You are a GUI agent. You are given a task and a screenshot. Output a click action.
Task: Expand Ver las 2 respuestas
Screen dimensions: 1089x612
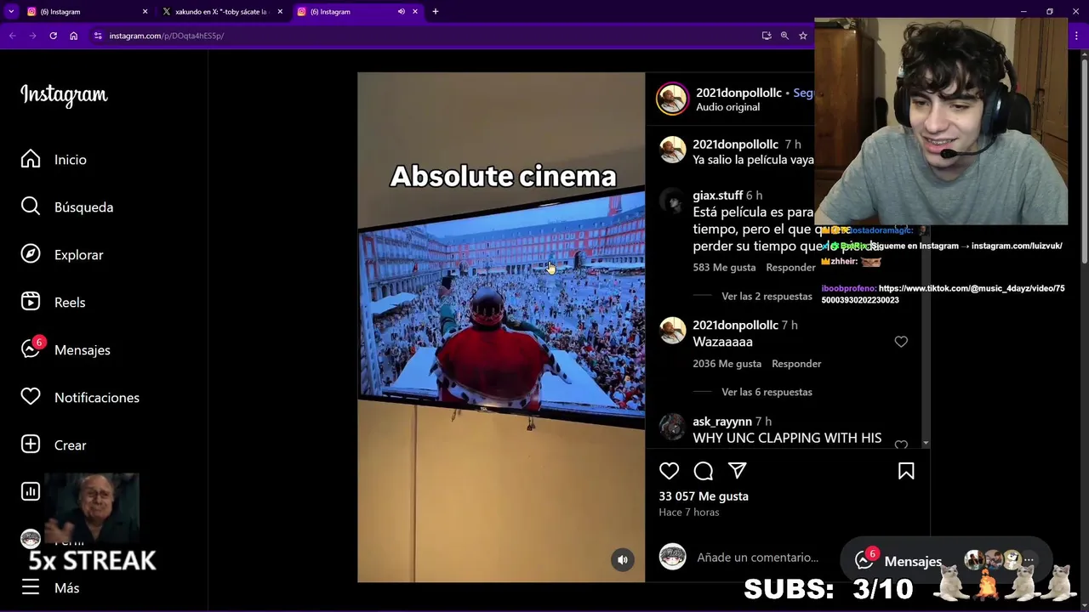click(x=767, y=297)
